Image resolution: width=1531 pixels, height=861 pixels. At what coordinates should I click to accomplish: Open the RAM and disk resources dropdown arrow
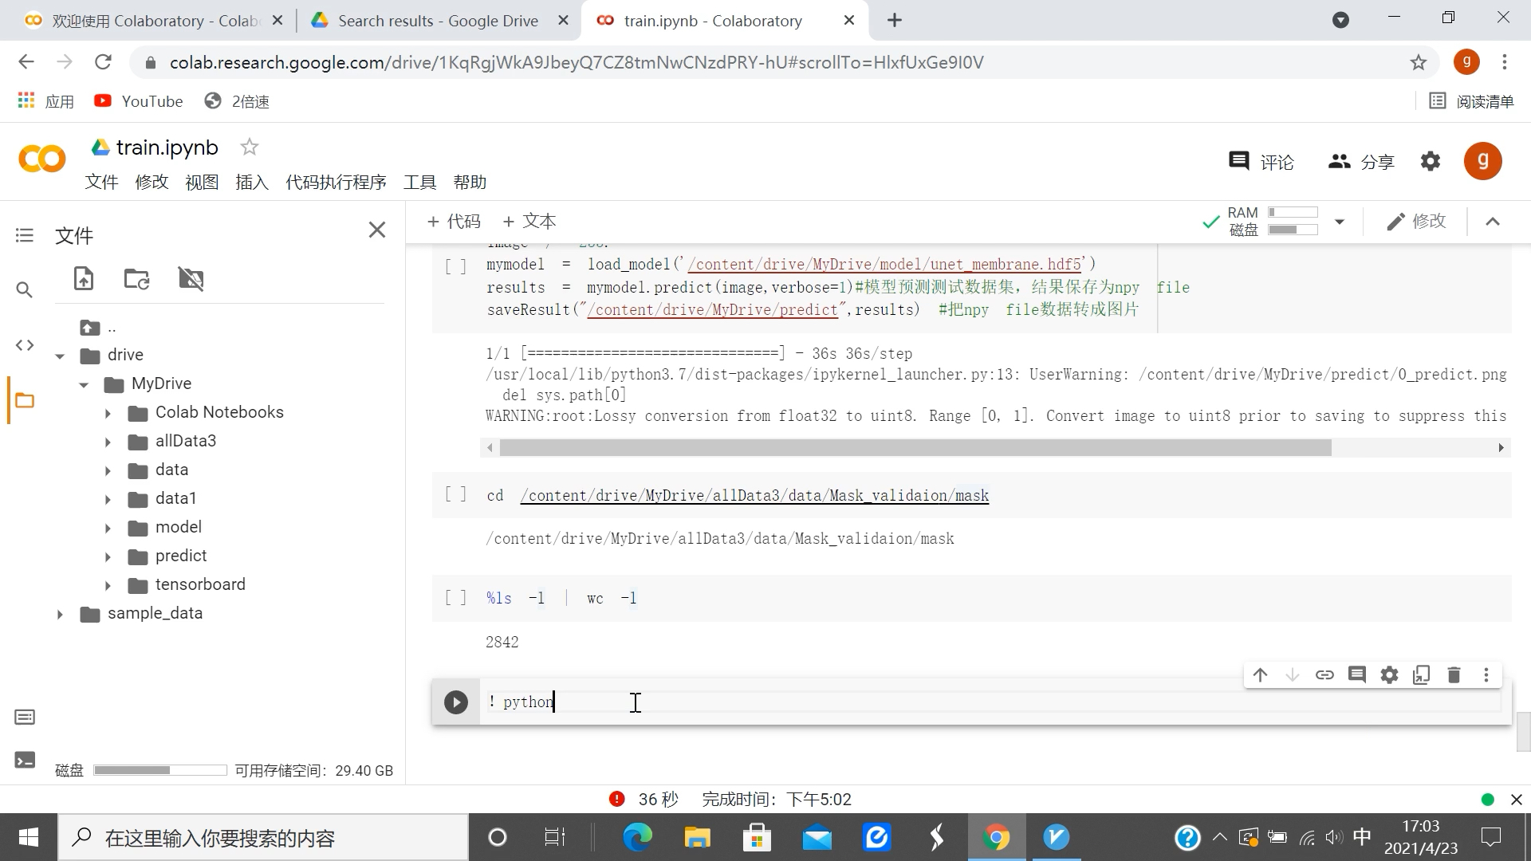point(1340,222)
